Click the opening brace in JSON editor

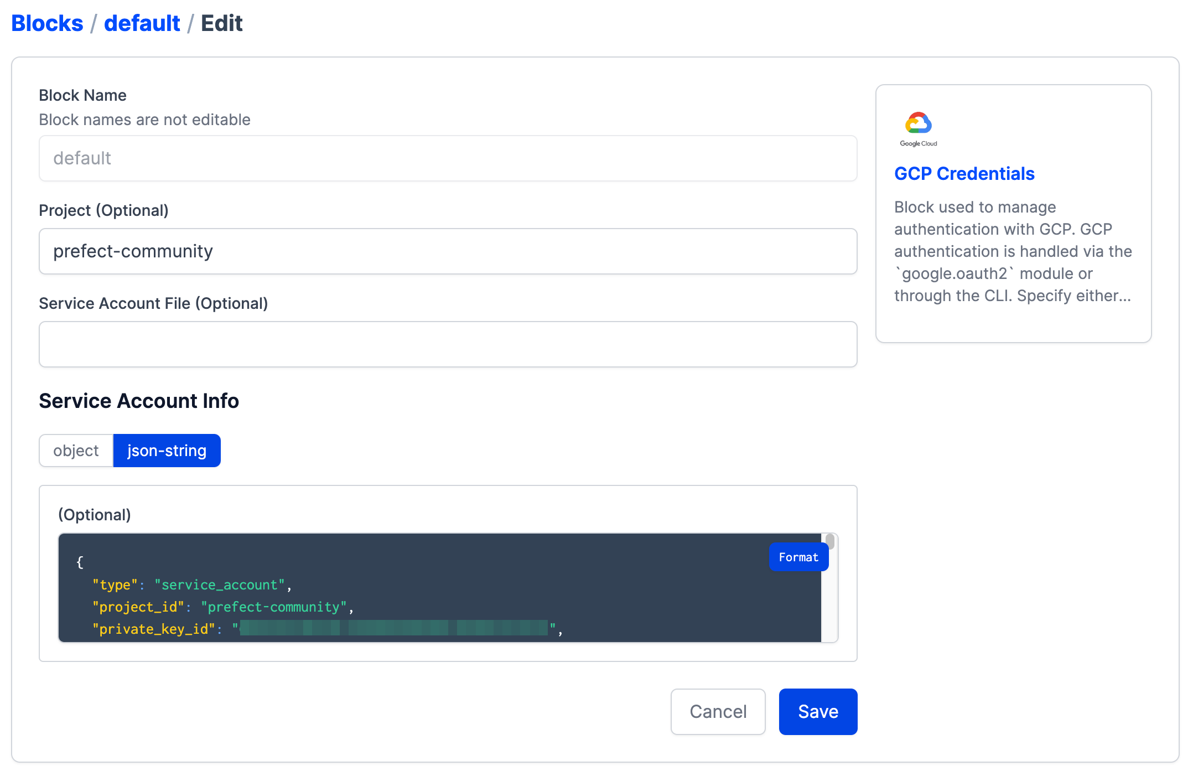click(80, 562)
